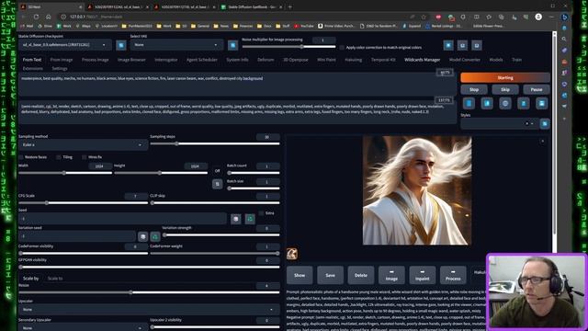This screenshot has width=588, height=331.
Task: Reload the browser page
Action: point(36,17)
